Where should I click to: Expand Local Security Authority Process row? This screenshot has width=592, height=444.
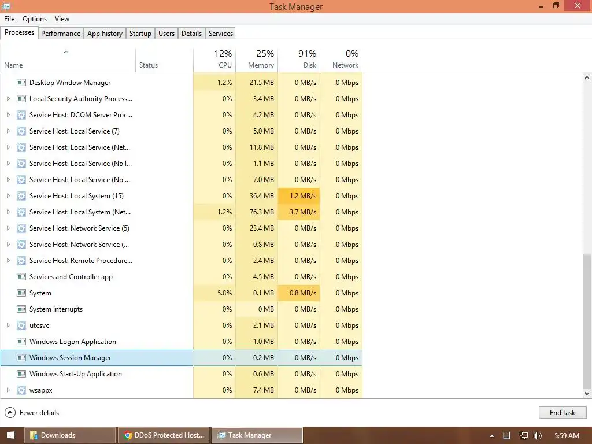coord(8,98)
